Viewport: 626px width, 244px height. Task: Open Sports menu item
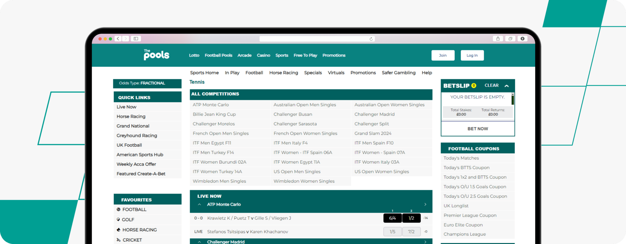[x=282, y=55]
